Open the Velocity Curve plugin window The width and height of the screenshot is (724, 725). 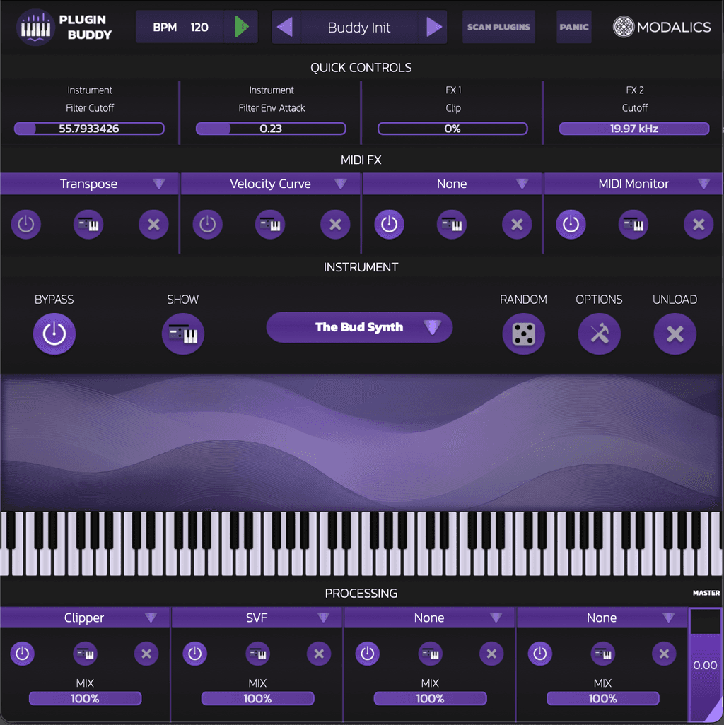[270, 224]
